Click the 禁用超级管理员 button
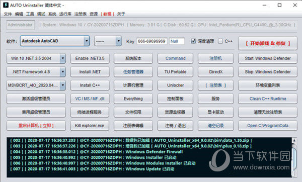 tap(36, 112)
